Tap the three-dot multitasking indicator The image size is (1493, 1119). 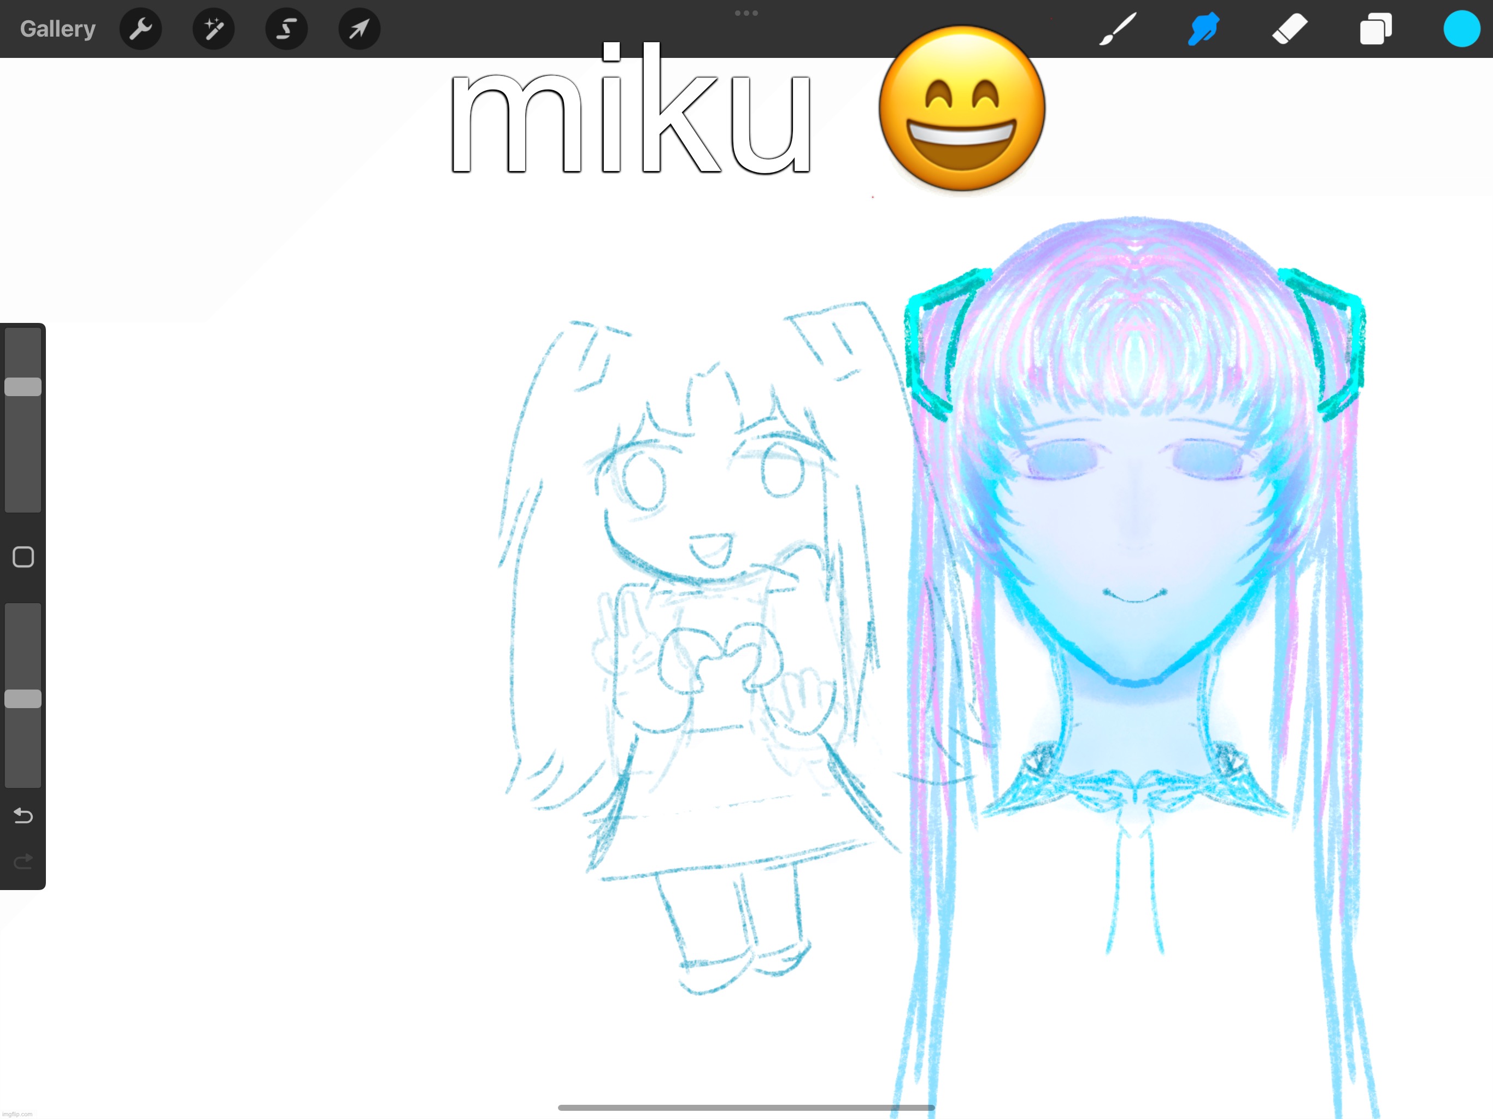(x=746, y=13)
